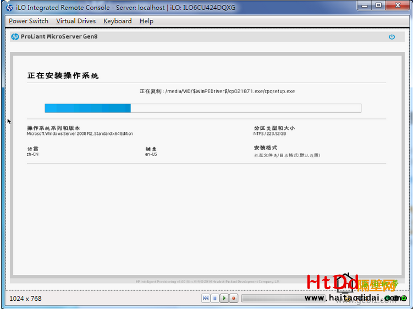The image size is (413, 309).
Task: Maximize the iLO Remote Console window
Action: click(378, 6)
